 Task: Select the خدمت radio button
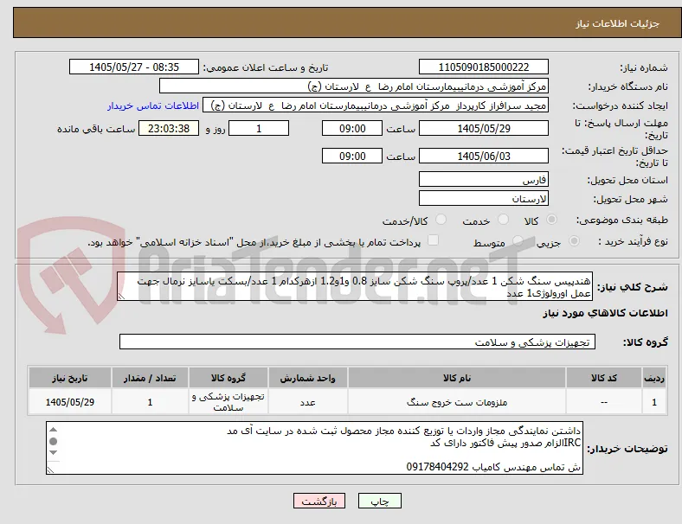503,220
